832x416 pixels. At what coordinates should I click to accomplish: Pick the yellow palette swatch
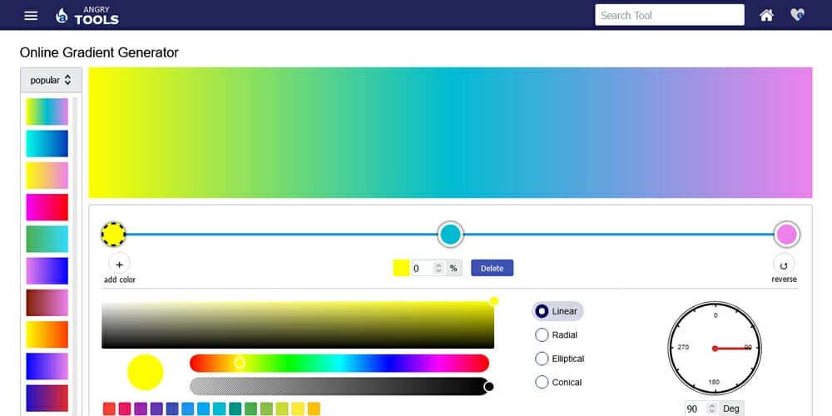click(298, 409)
